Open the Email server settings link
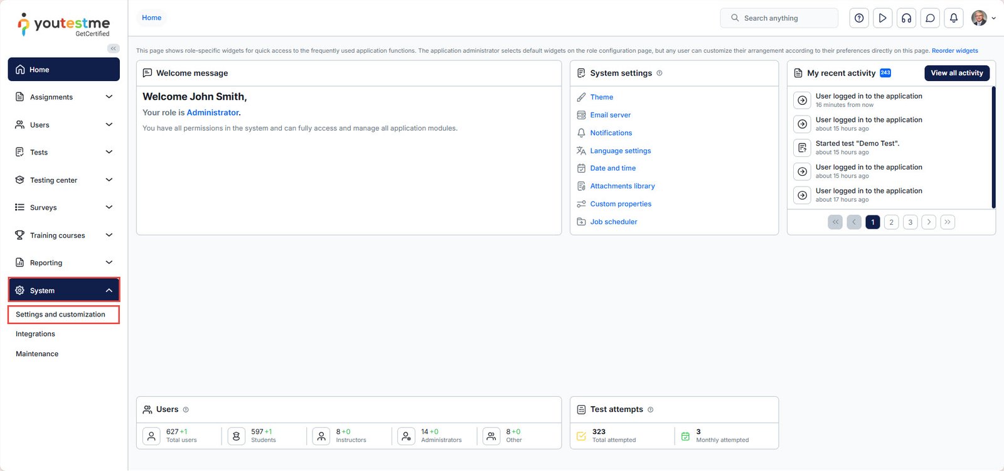Viewport: 1004px width, 471px height. point(610,115)
